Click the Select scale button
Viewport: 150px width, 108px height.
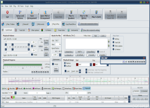[x=46, y=54]
